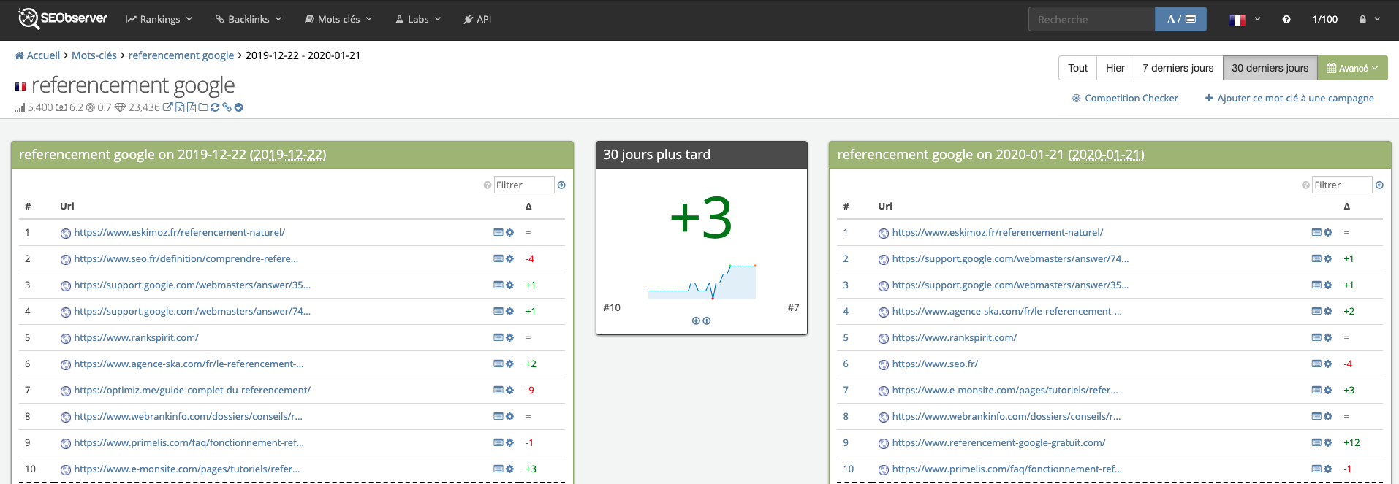
Task: Open details list icon for left primelis.com row
Action: 498,442
